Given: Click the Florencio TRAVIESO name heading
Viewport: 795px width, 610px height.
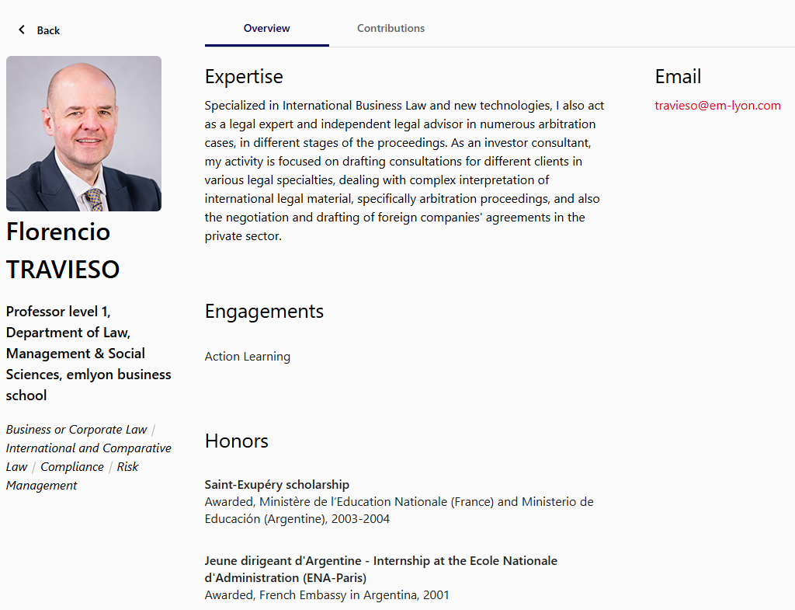Looking at the screenshot, I should (x=62, y=250).
